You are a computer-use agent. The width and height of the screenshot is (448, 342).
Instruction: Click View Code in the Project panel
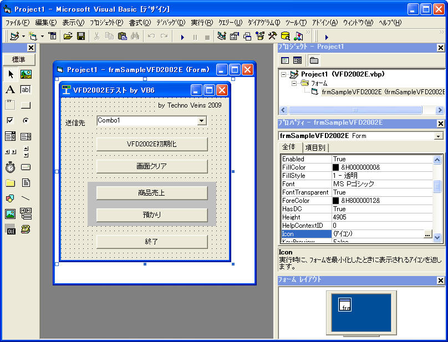click(x=285, y=60)
